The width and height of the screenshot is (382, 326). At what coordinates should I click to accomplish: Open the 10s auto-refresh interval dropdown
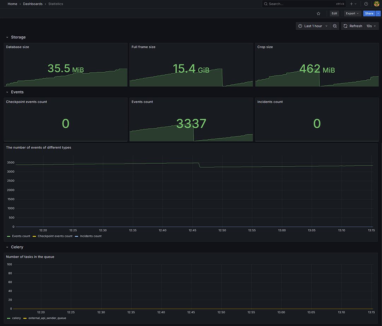pyautogui.click(x=370, y=26)
